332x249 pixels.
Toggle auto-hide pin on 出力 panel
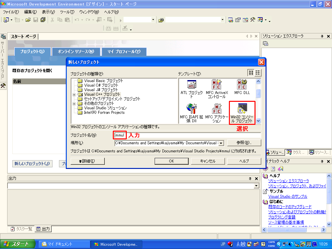(x=250, y=179)
